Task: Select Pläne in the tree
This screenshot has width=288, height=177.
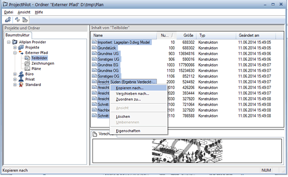Action: 36,69
